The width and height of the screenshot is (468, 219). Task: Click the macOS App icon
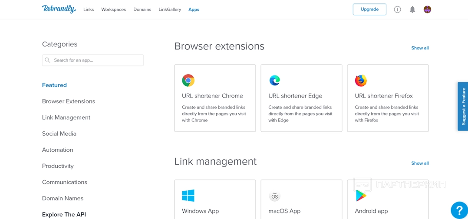click(274, 196)
